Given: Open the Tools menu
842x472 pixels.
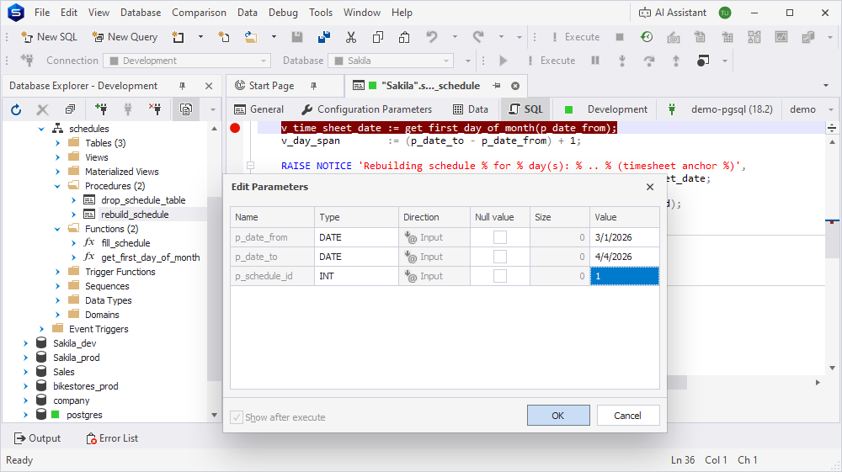Looking at the screenshot, I should click(321, 13).
